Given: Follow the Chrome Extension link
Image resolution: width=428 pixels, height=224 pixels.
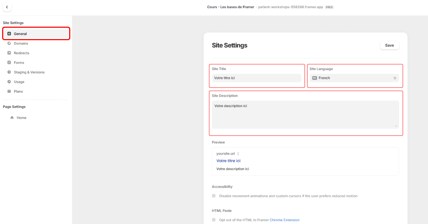Looking at the screenshot, I should 284,220.
